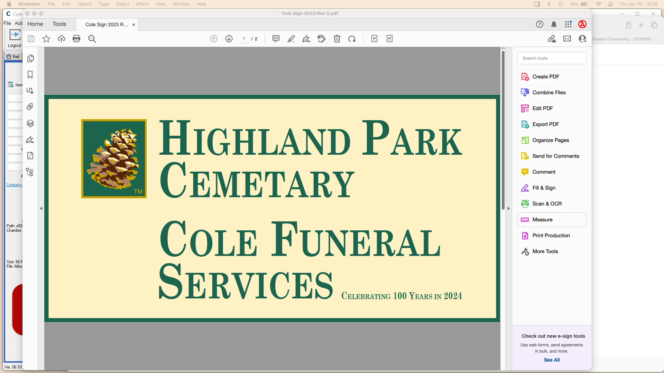
Task: Open the Layers panel icon
Action: pos(30,123)
